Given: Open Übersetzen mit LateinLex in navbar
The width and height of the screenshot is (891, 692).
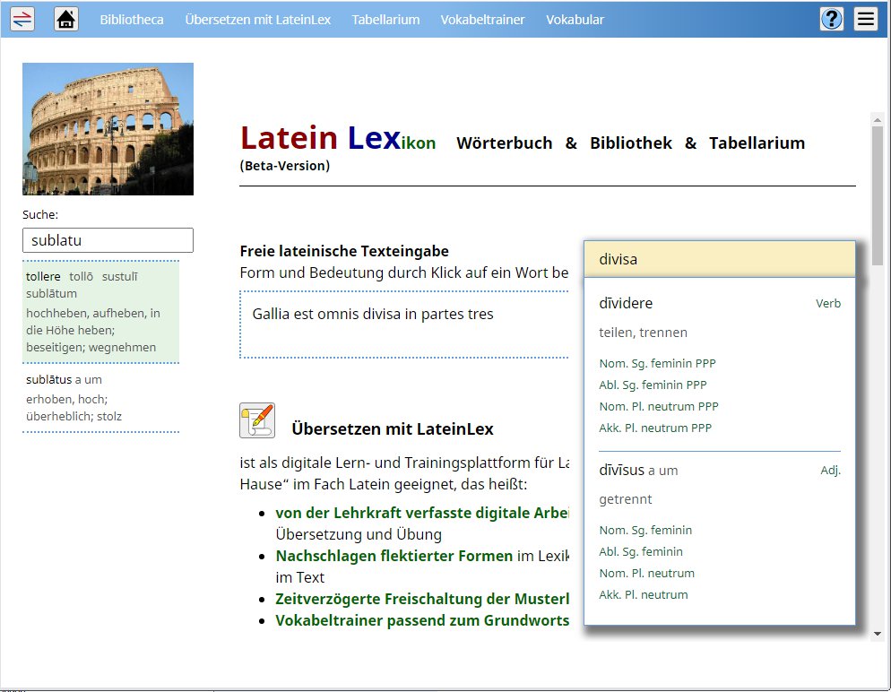Looking at the screenshot, I should (258, 20).
